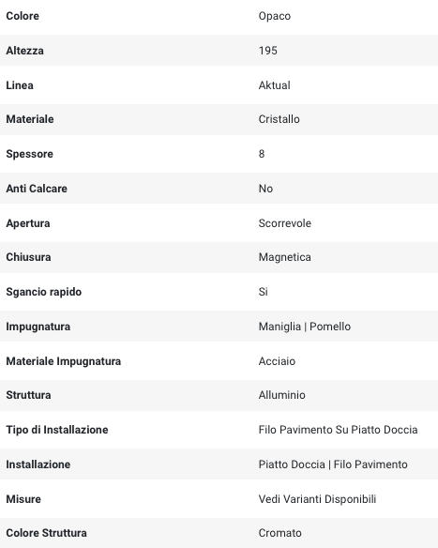Viewport: 438px width, 548px height.
Task: Click the Tipo di Installazione label
Action: [57, 430]
